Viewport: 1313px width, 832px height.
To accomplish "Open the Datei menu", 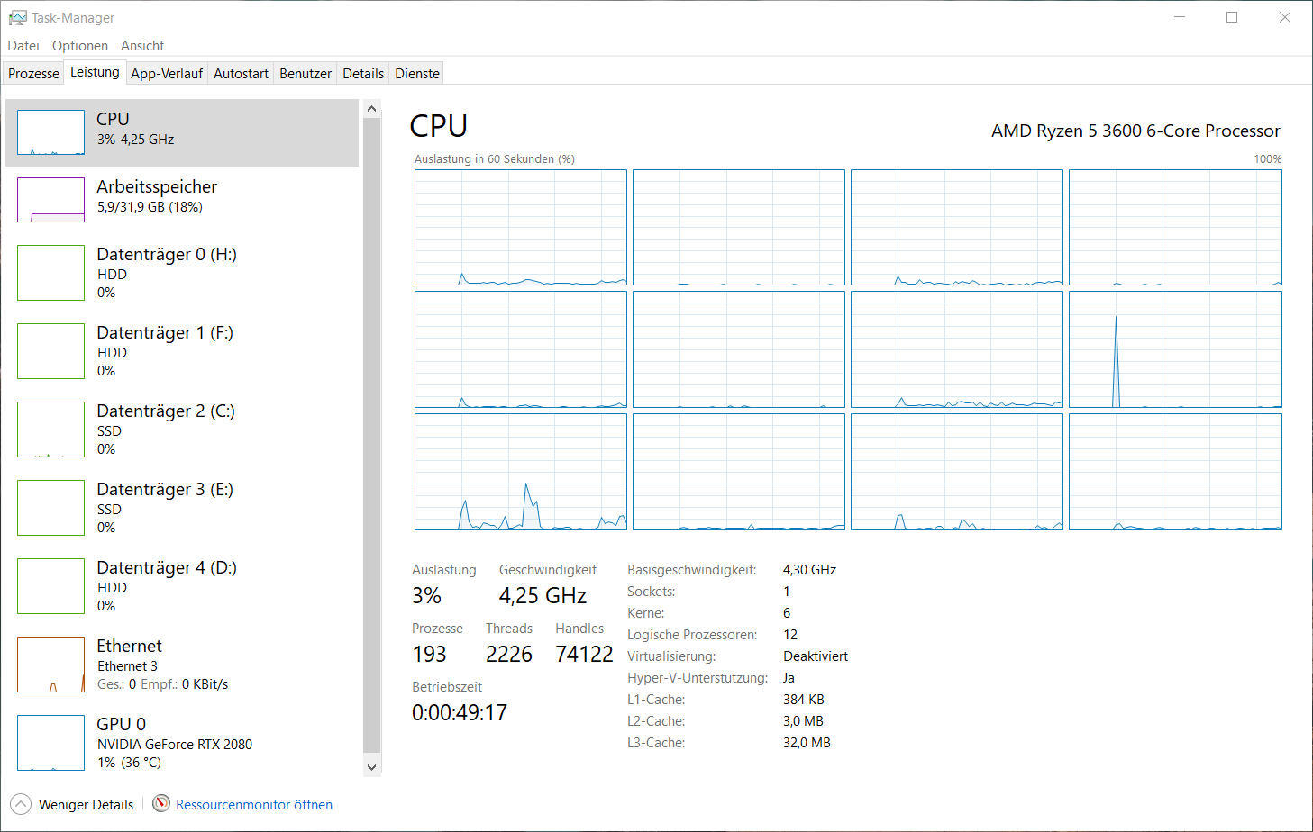I will tap(23, 46).
